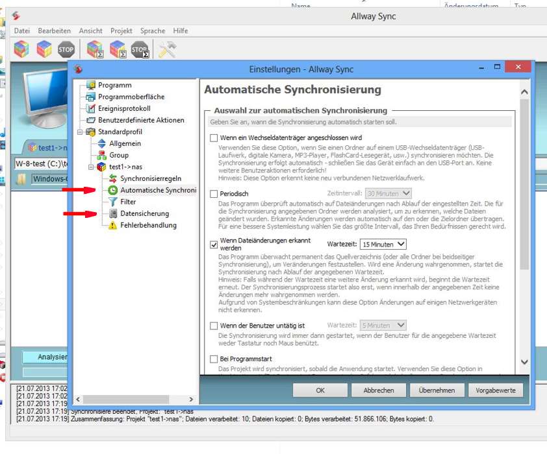Image resolution: width=547 pixels, height=454 pixels.
Task: Click the Allway Sync logo in main title bar
Action: (16, 16)
